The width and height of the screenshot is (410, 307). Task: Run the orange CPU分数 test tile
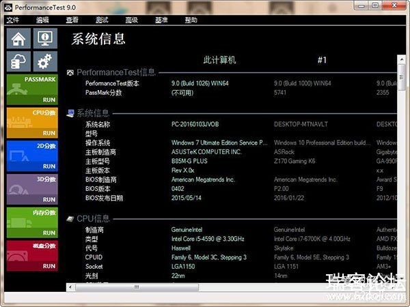tap(32, 123)
